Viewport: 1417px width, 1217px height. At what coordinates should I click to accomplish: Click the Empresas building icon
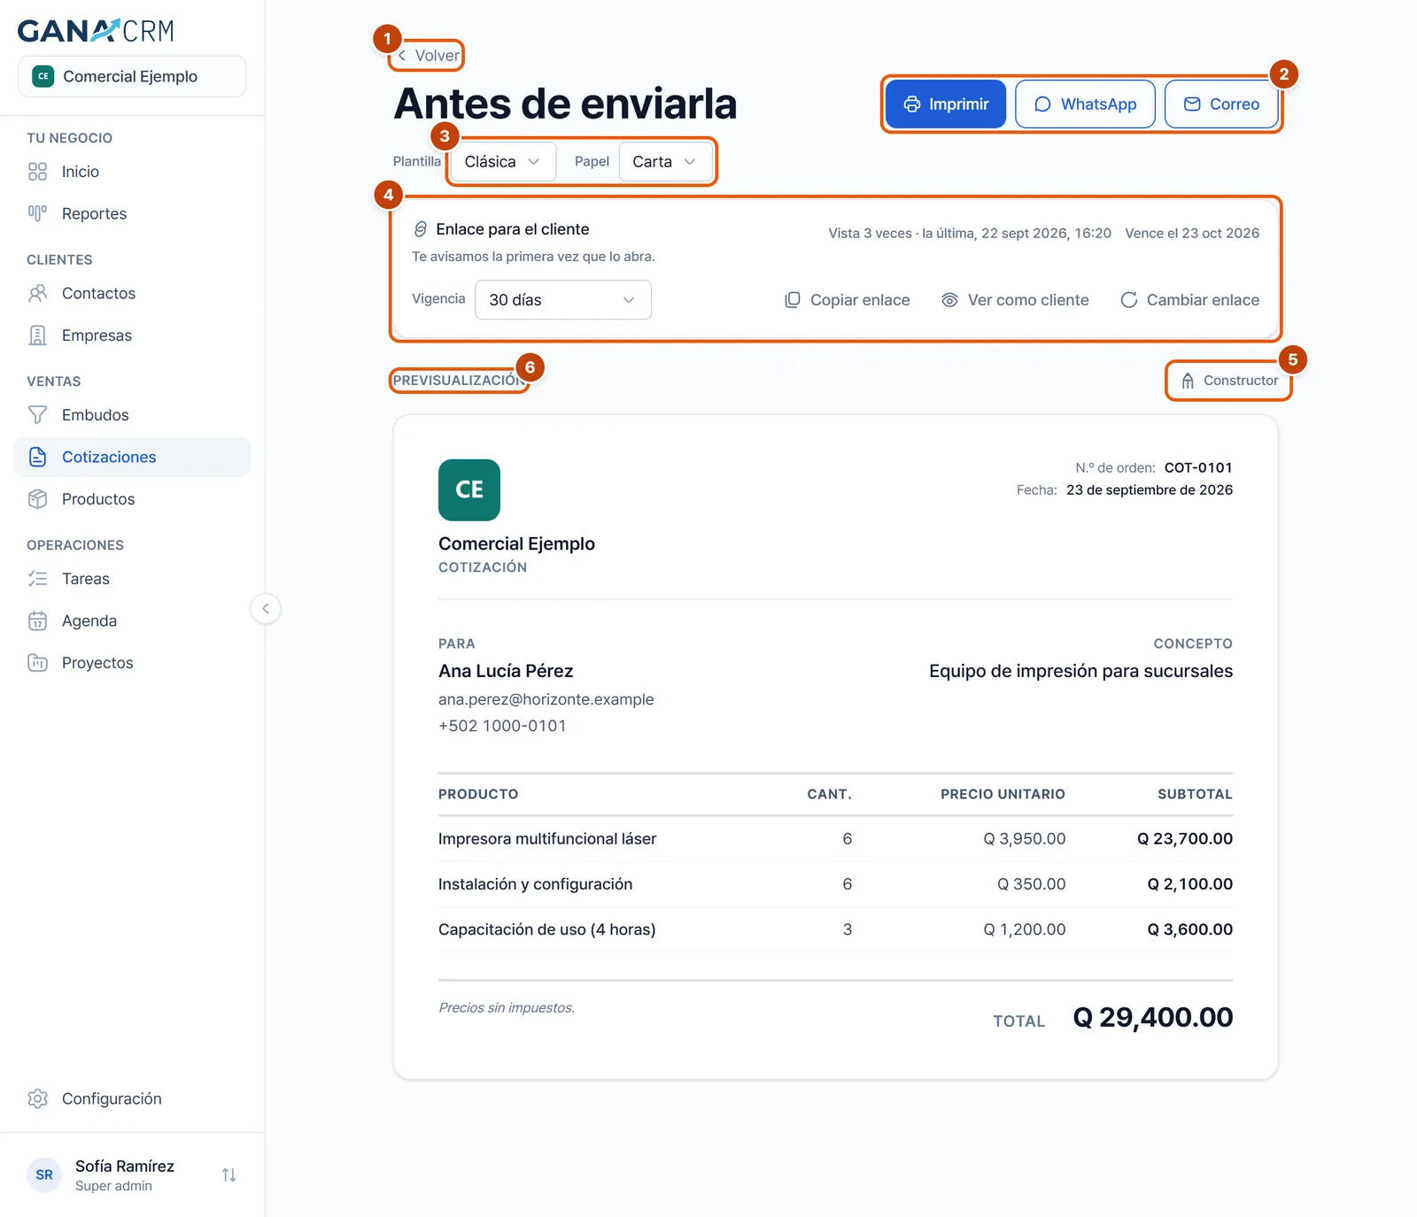click(x=37, y=335)
